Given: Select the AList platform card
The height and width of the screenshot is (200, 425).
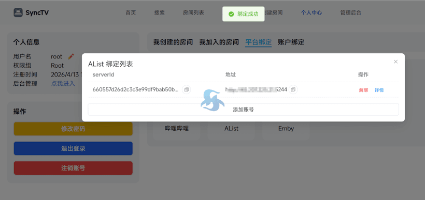Looking at the screenshot, I should click(232, 129).
